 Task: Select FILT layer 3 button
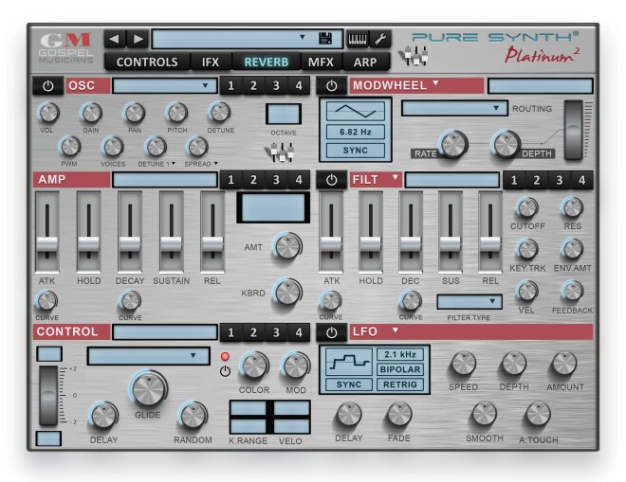click(560, 180)
